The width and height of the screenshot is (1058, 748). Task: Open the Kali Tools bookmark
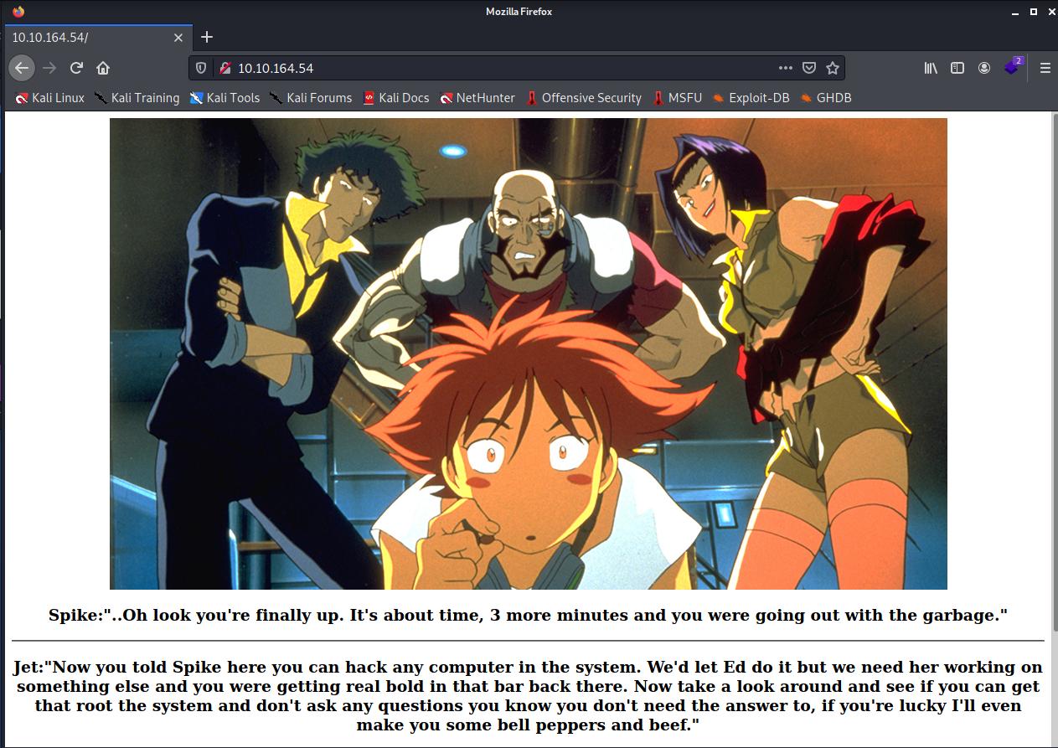click(225, 98)
